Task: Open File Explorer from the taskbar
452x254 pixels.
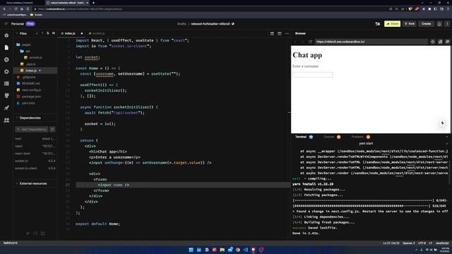Action: point(222,250)
